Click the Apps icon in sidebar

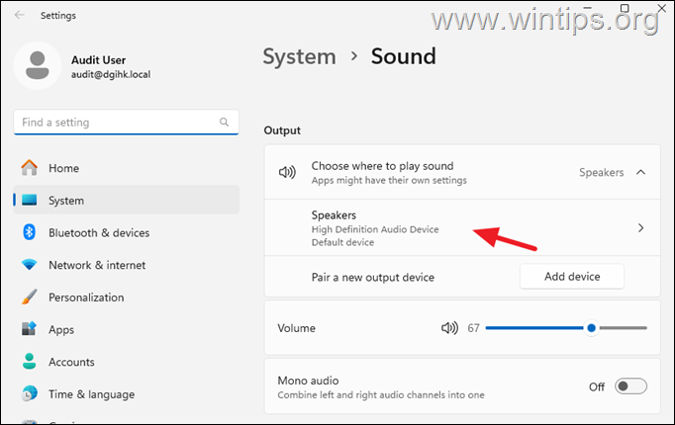pyautogui.click(x=30, y=330)
